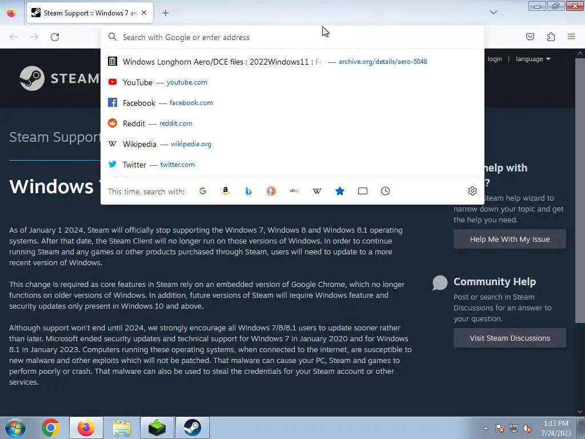Open File Explorer from the taskbar

tap(122, 428)
